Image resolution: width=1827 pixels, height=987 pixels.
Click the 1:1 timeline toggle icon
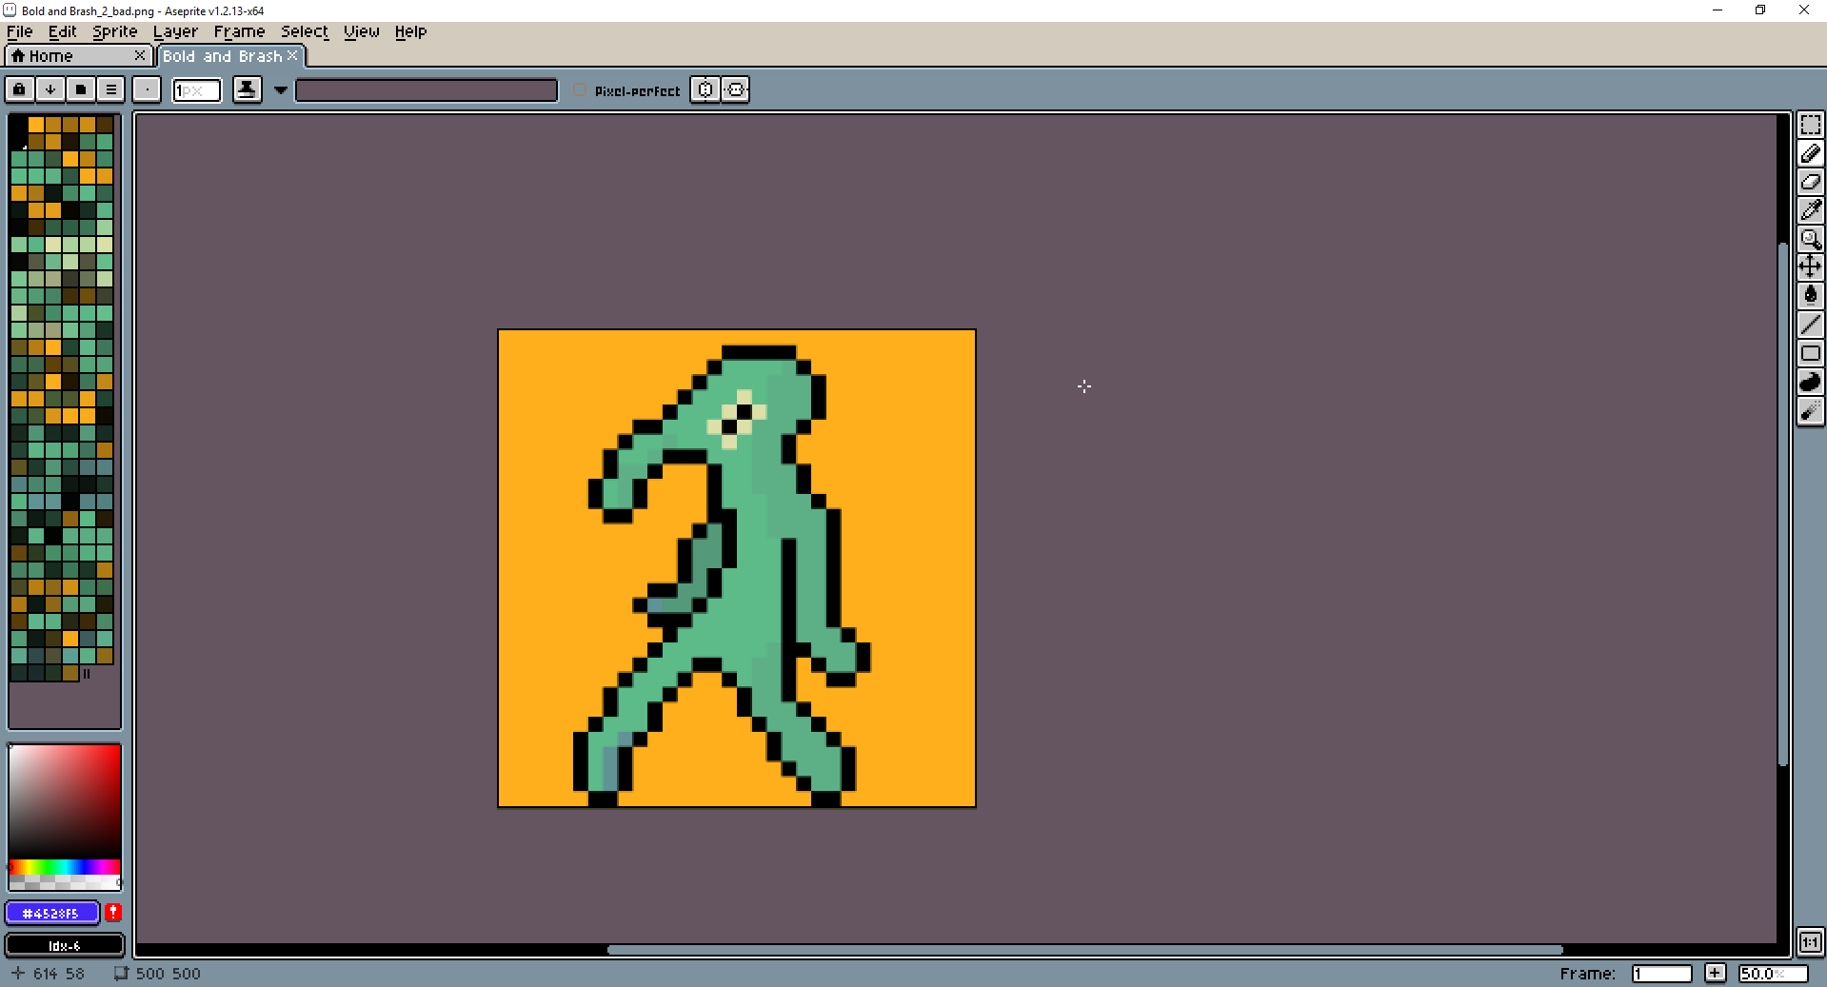tap(1810, 942)
